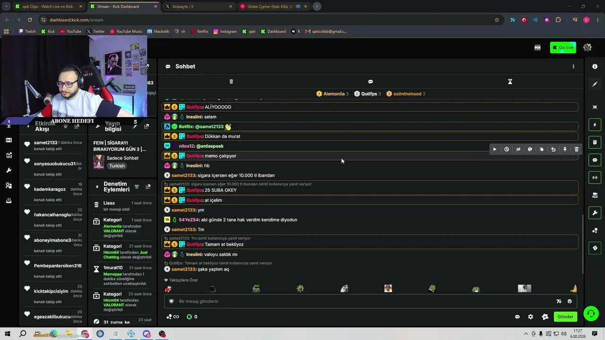Image resolution: width=605 pixels, height=340 pixels.
Task: Pop out the Etkinlik Akışı panel
Action: pyautogui.click(x=77, y=126)
